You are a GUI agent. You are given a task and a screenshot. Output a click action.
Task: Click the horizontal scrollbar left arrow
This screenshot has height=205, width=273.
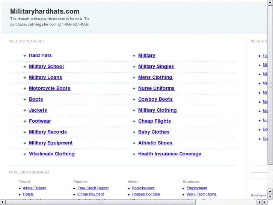(x=3, y=202)
